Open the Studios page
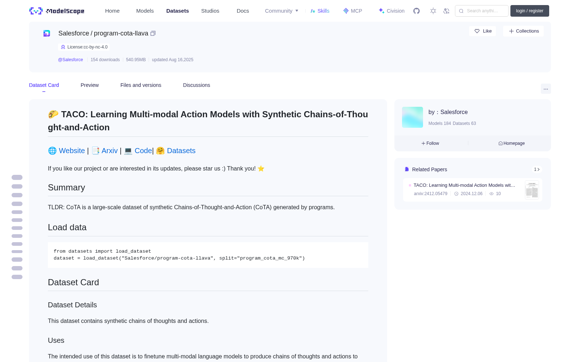The width and height of the screenshot is (580, 362). click(x=210, y=11)
